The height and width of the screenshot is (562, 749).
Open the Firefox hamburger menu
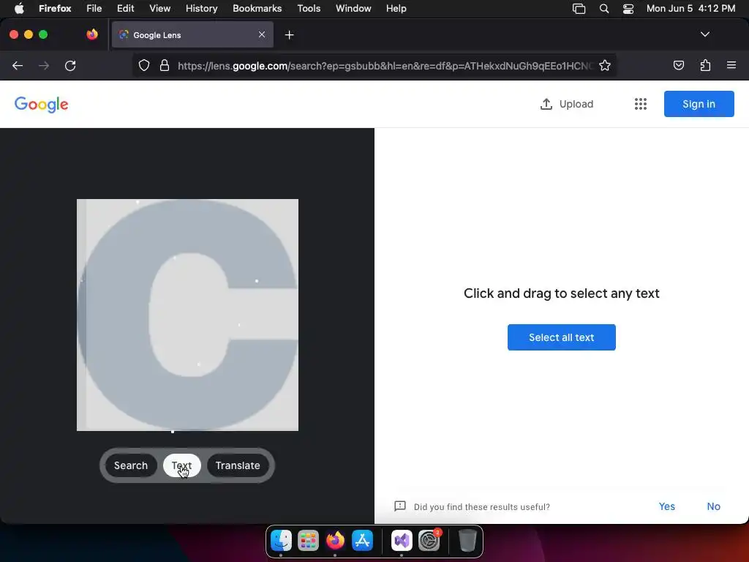click(x=731, y=65)
